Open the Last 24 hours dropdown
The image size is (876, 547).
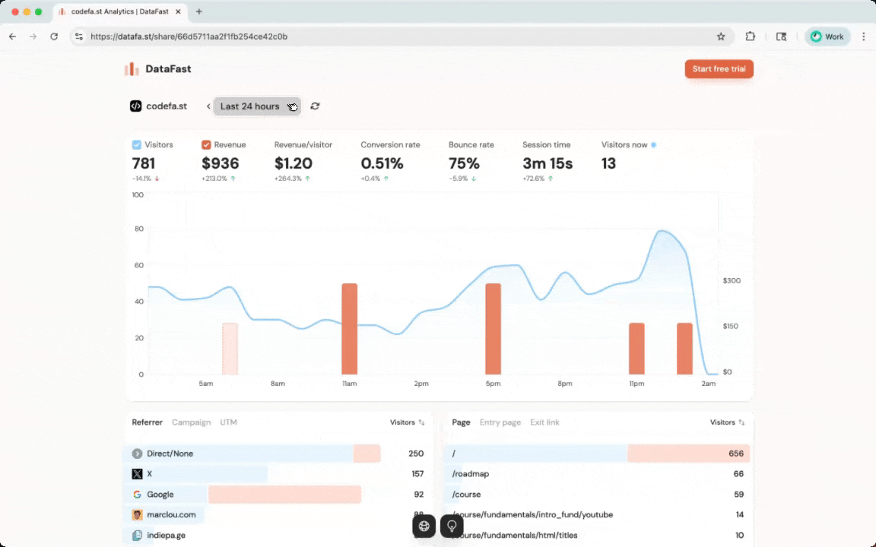click(251, 106)
